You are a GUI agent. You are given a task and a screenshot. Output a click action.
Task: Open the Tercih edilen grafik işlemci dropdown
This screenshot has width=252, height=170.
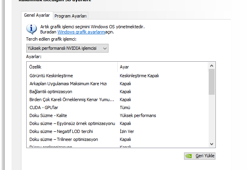[67, 48]
